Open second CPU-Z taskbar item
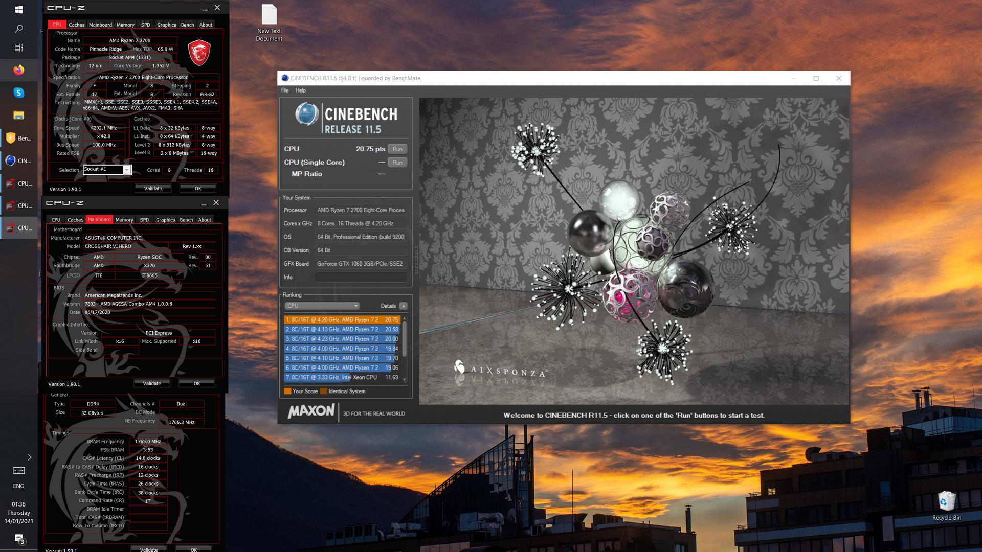Viewport: 982px width, 552px height. tap(18, 205)
